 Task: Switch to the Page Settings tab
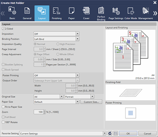pyautogui.click(x=116, y=13)
